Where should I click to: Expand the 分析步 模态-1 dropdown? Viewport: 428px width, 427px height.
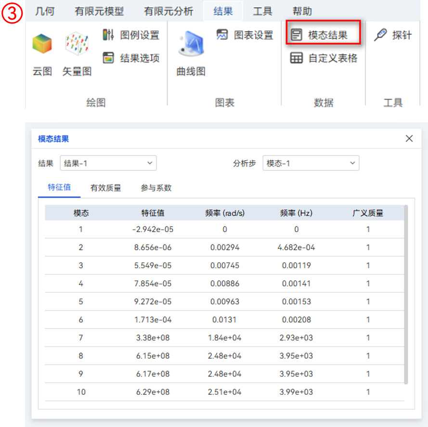311,163
